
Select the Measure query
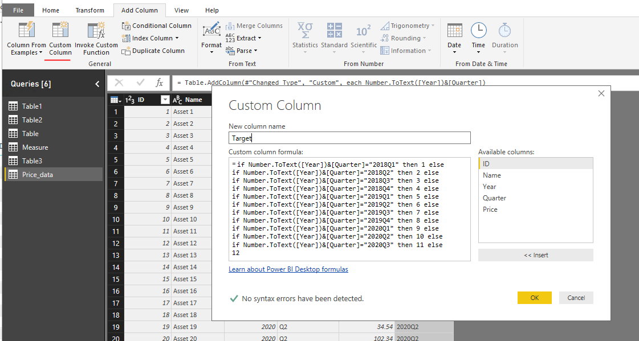(54, 147)
